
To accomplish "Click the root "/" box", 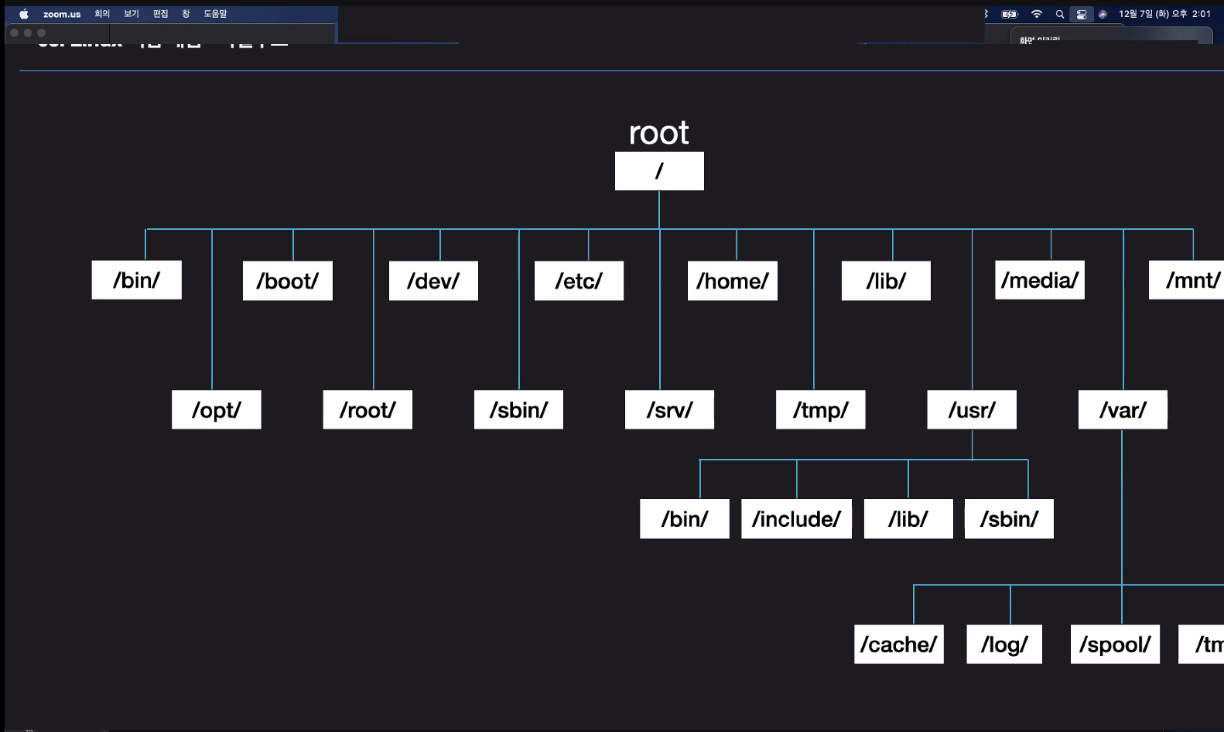I will (x=659, y=171).
